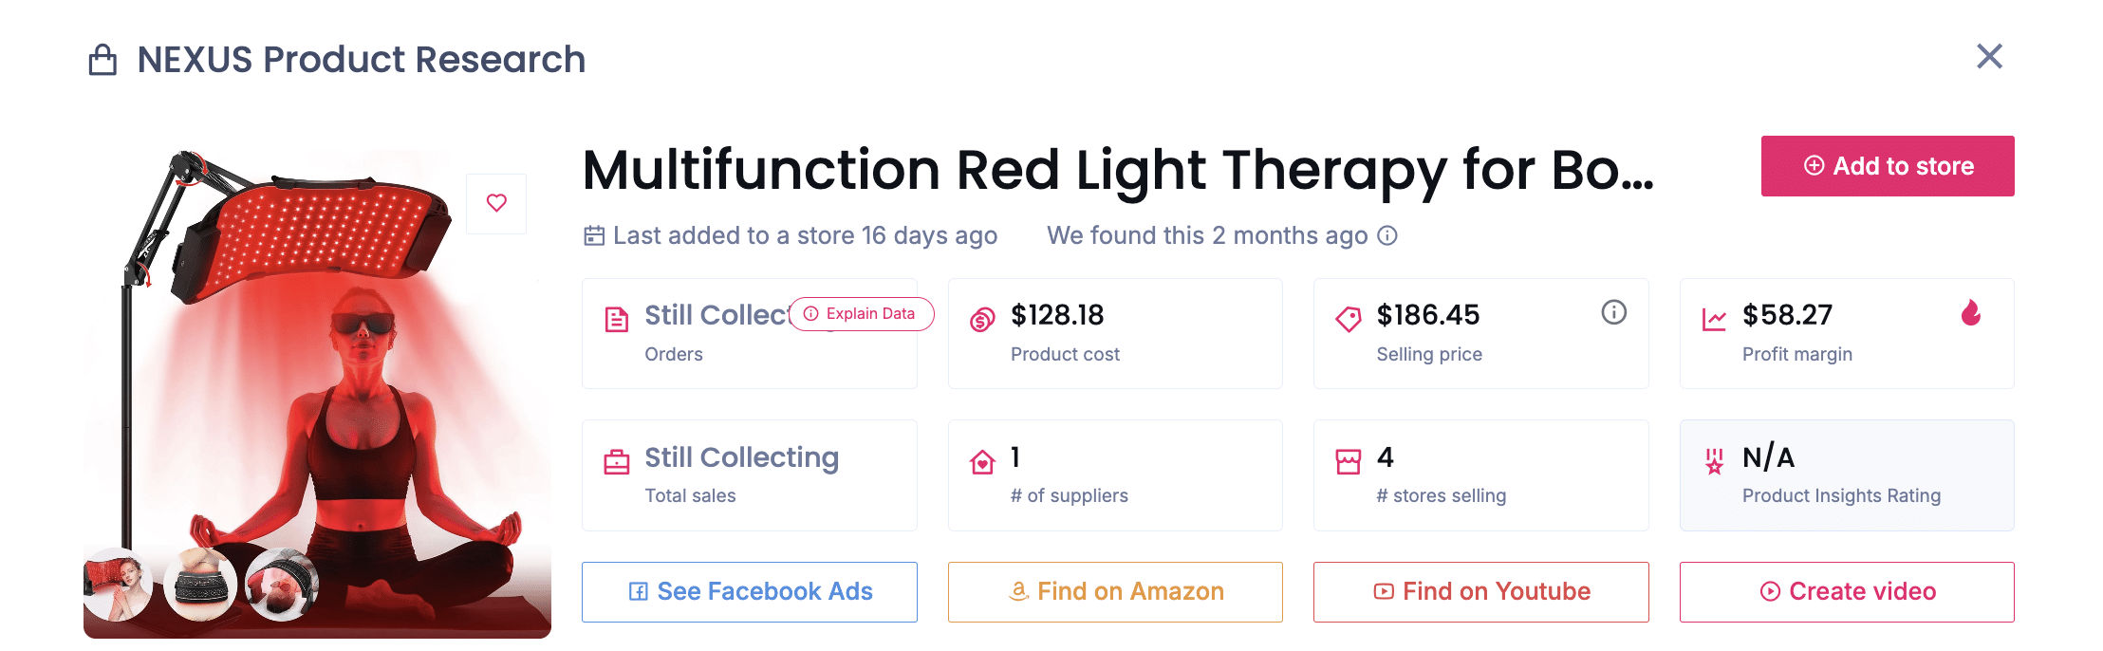This screenshot has width=2103, height=651.
Task: Close the product research dialog
Action: pyautogui.click(x=1989, y=57)
